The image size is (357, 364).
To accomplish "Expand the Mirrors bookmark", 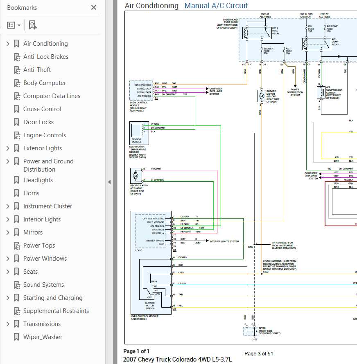I will coord(8,232).
